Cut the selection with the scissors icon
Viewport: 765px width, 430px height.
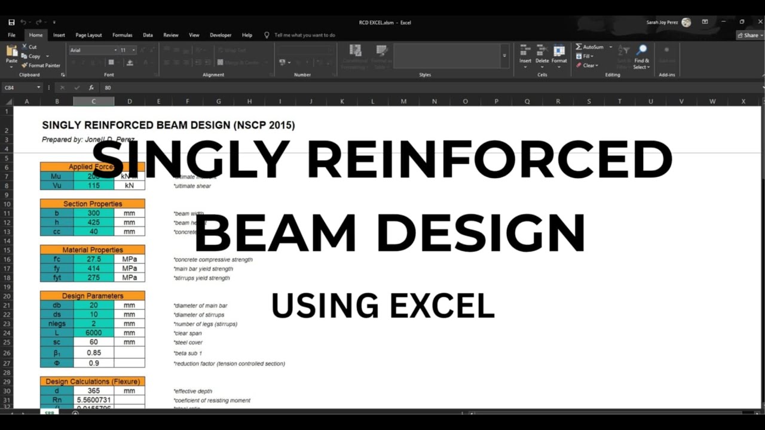[x=25, y=47]
